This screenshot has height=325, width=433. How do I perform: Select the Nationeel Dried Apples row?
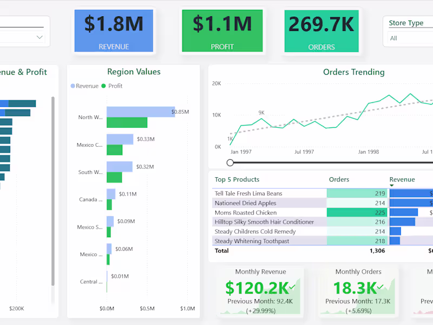pos(323,203)
